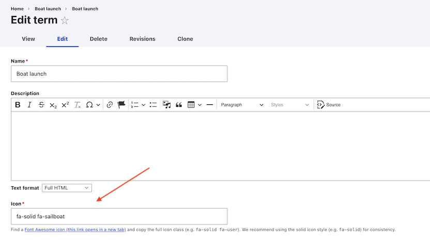
Task: Open the special characters dropdown
Action: pyautogui.click(x=93, y=105)
